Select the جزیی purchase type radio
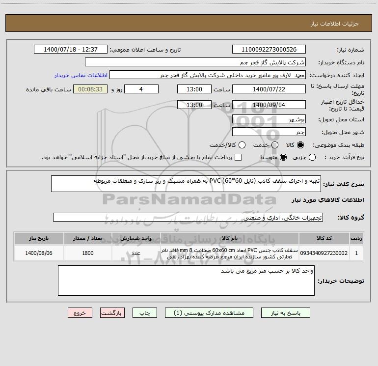 pyautogui.click(x=312, y=157)
